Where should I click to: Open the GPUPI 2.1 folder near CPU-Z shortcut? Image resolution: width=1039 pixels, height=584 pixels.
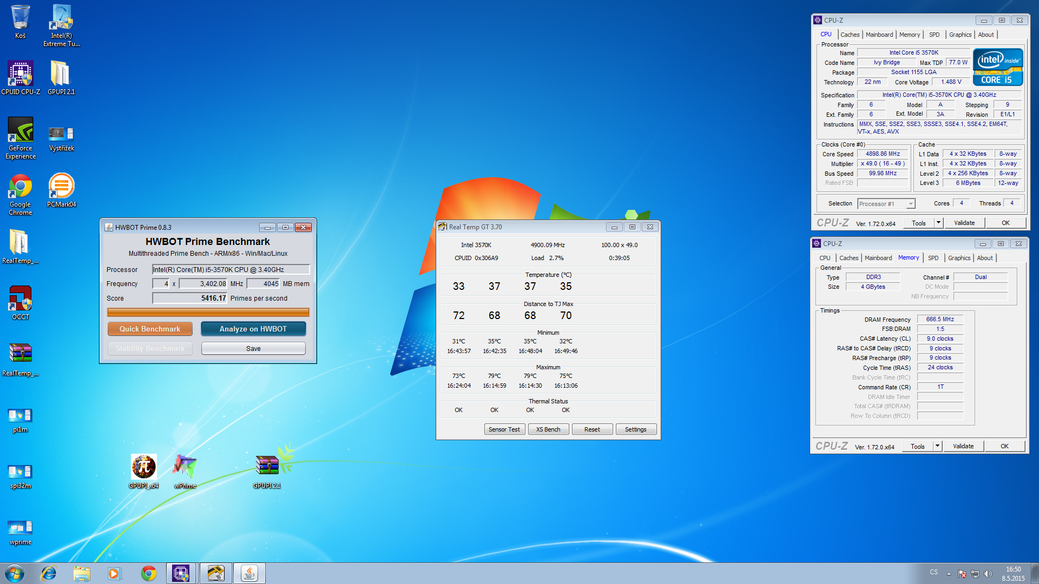(x=61, y=77)
